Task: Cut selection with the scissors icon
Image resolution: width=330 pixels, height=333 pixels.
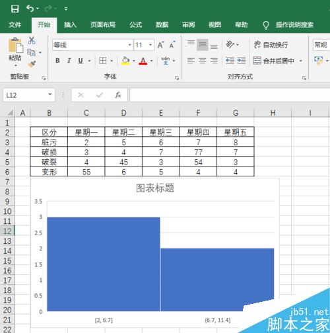Action: 32,40
